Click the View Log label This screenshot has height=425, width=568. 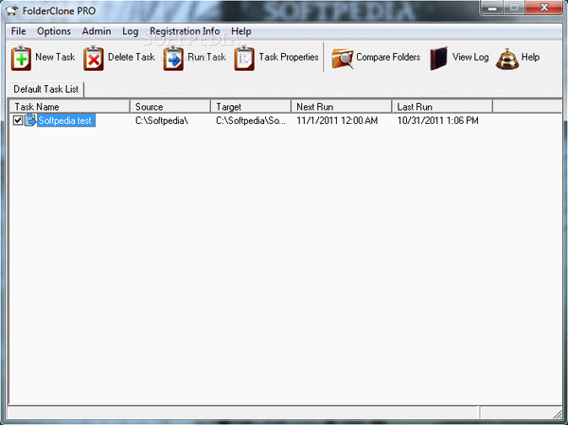coord(470,57)
